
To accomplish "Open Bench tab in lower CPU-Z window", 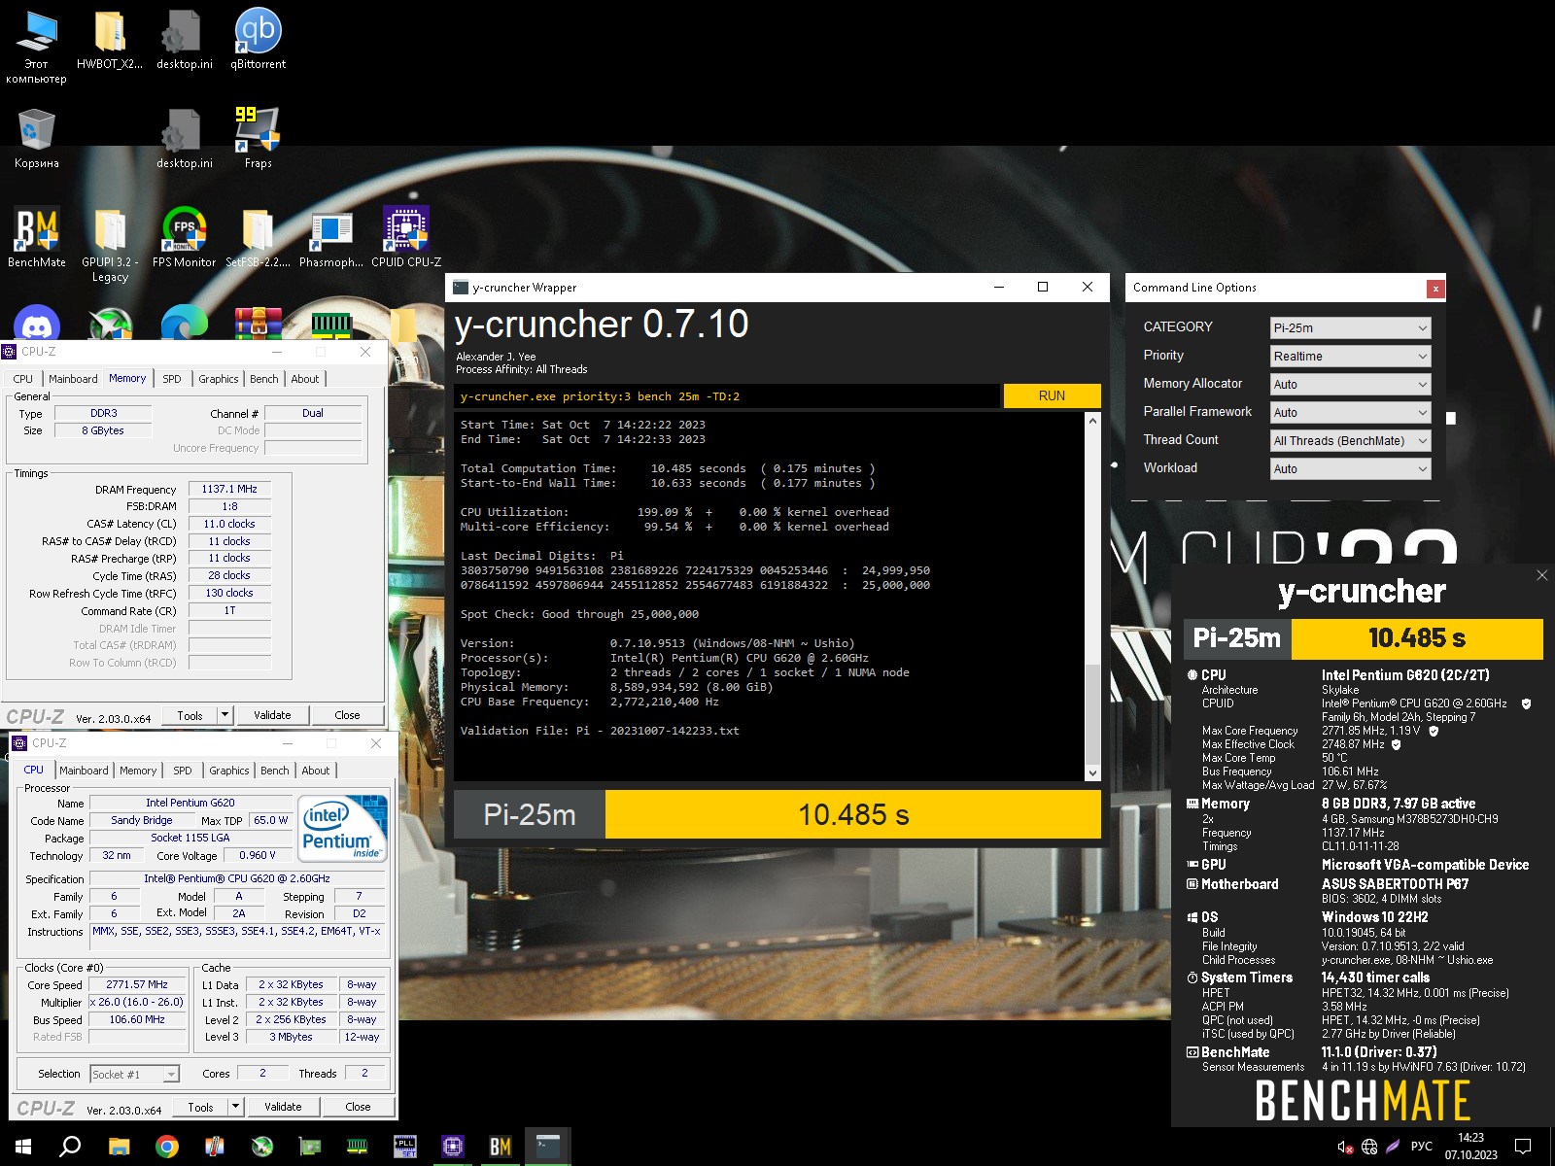I will point(275,771).
